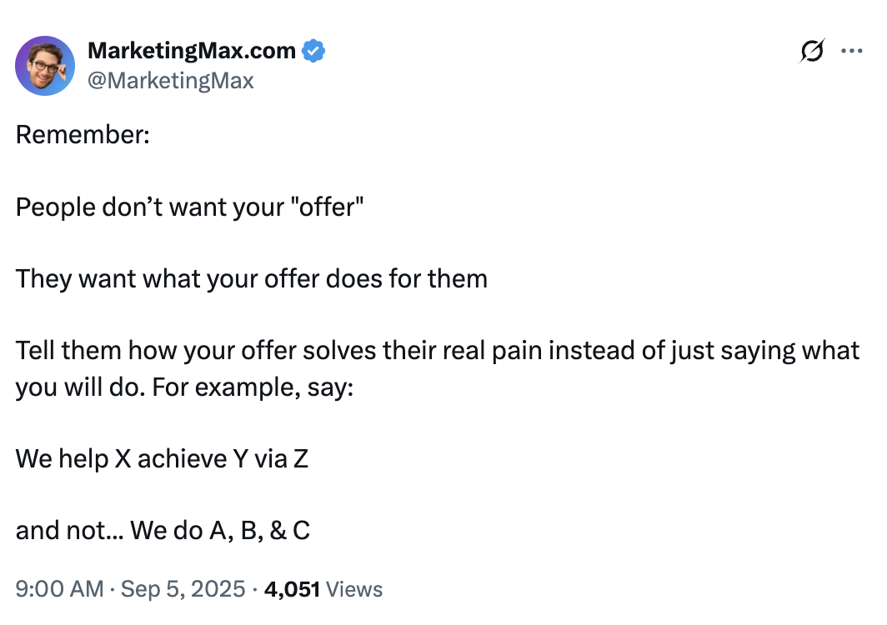Viewport: 887px width, 625px height.
Task: Open the @MarketingMax handle
Action: 172,81
